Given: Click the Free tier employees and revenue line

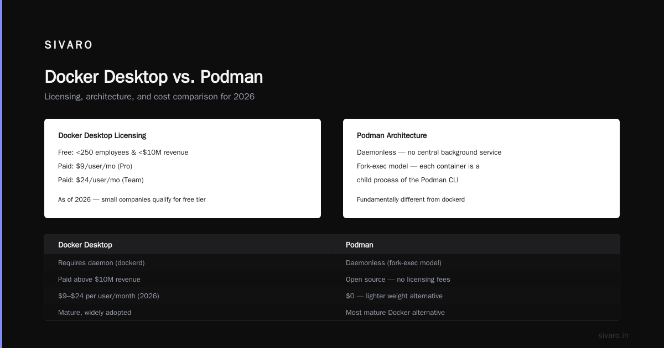Looking at the screenshot, I should [x=123, y=152].
